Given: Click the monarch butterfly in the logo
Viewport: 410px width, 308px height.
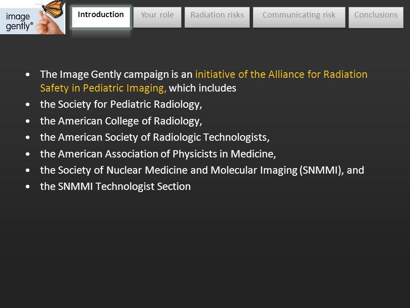Looking at the screenshot, I should click(53, 8).
